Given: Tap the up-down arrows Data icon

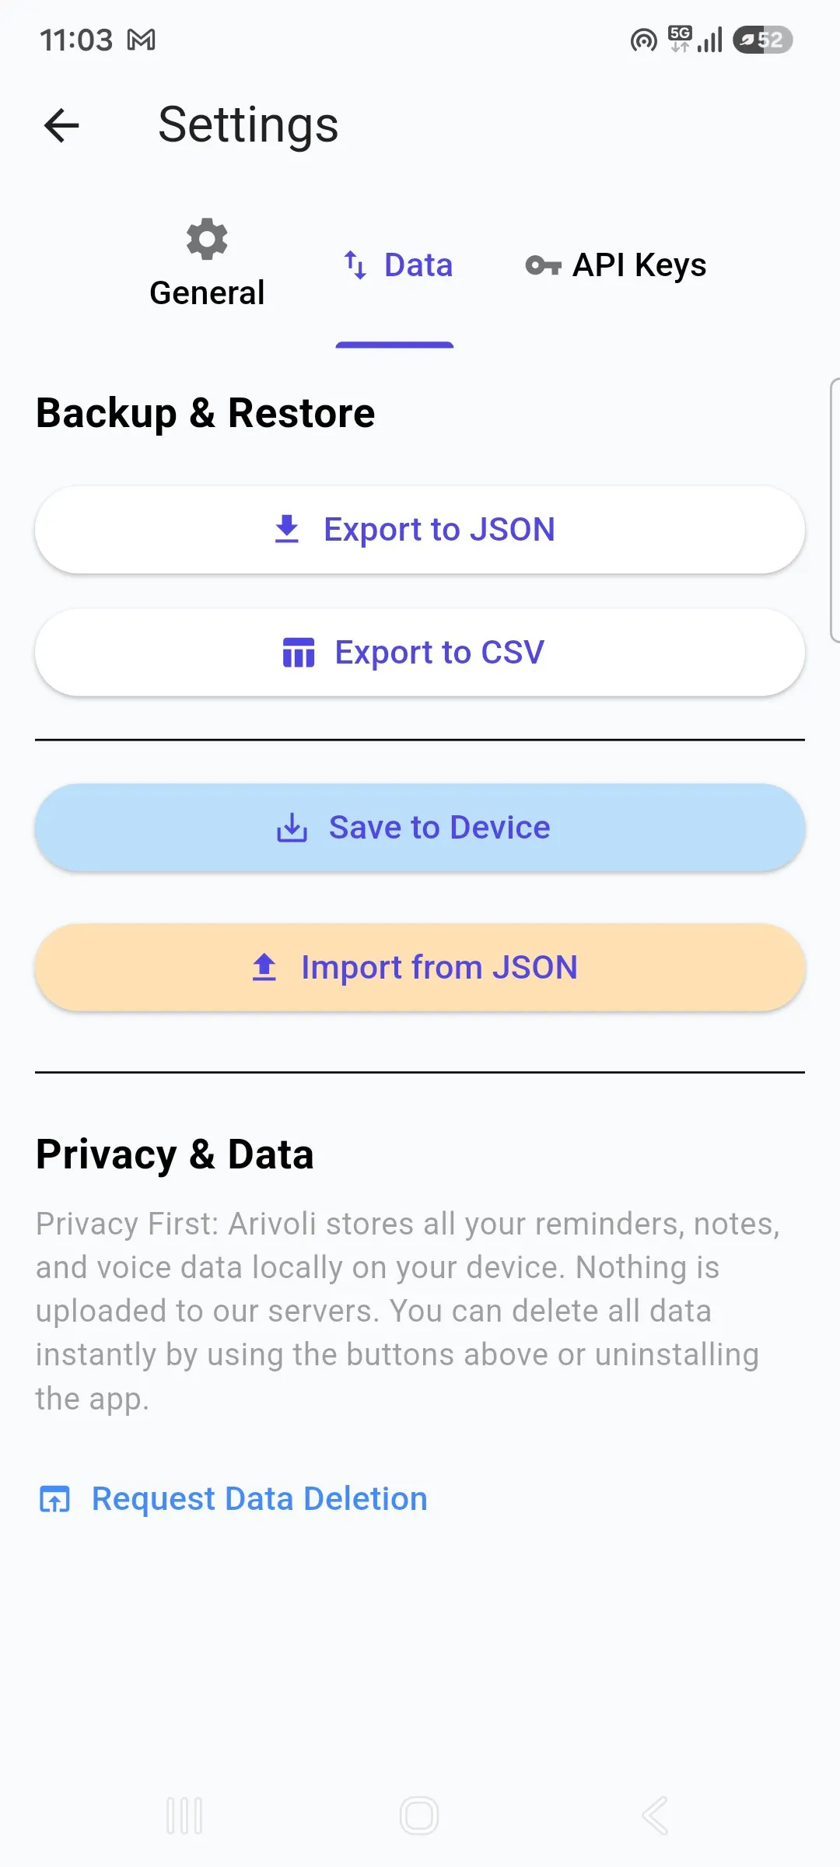Looking at the screenshot, I should 355,265.
